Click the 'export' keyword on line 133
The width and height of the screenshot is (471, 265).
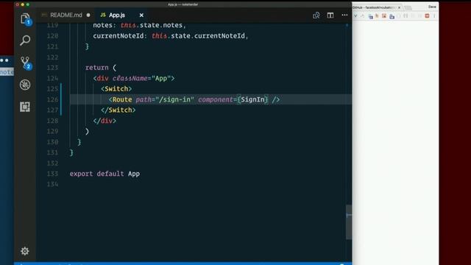pyautogui.click(x=81, y=174)
